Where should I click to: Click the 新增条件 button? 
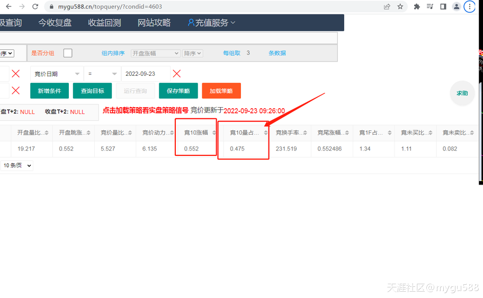(x=49, y=91)
